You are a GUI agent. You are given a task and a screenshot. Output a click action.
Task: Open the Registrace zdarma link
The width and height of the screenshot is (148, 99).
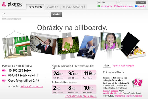[x=125, y=6]
